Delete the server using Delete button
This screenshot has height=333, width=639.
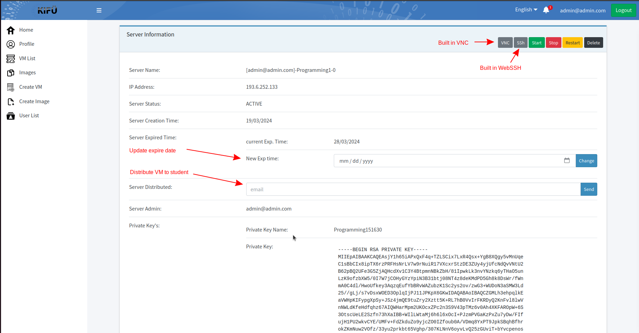pyautogui.click(x=593, y=43)
